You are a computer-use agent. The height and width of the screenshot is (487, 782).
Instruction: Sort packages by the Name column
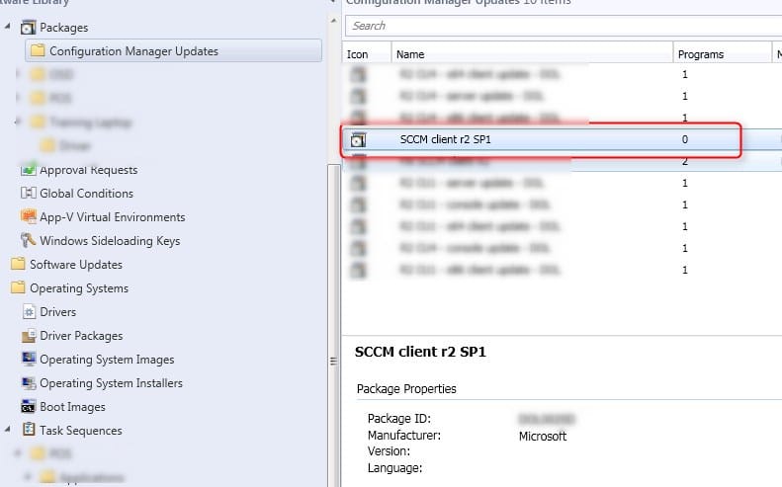pyautogui.click(x=532, y=54)
